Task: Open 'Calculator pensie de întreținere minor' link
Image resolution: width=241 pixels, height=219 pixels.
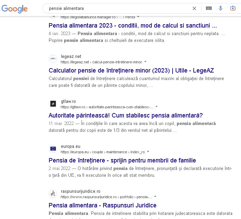Action: tap(131, 71)
